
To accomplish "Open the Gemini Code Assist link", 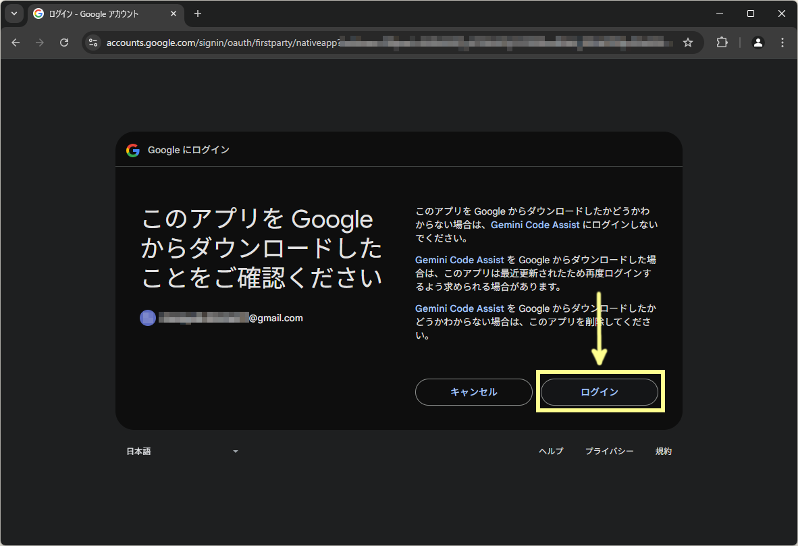I will click(535, 224).
